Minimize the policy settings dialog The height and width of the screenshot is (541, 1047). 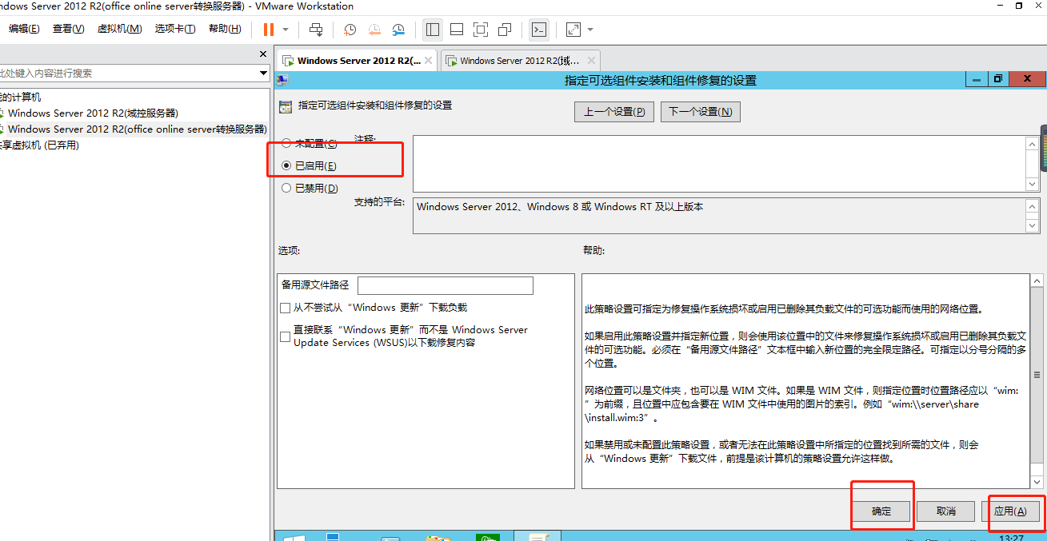tap(976, 79)
